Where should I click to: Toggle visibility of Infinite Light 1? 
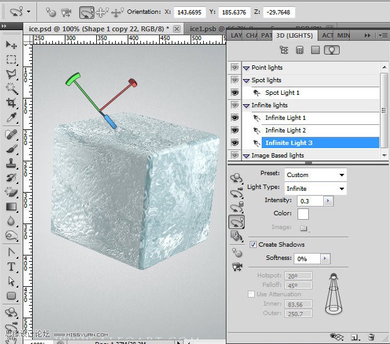(x=235, y=117)
